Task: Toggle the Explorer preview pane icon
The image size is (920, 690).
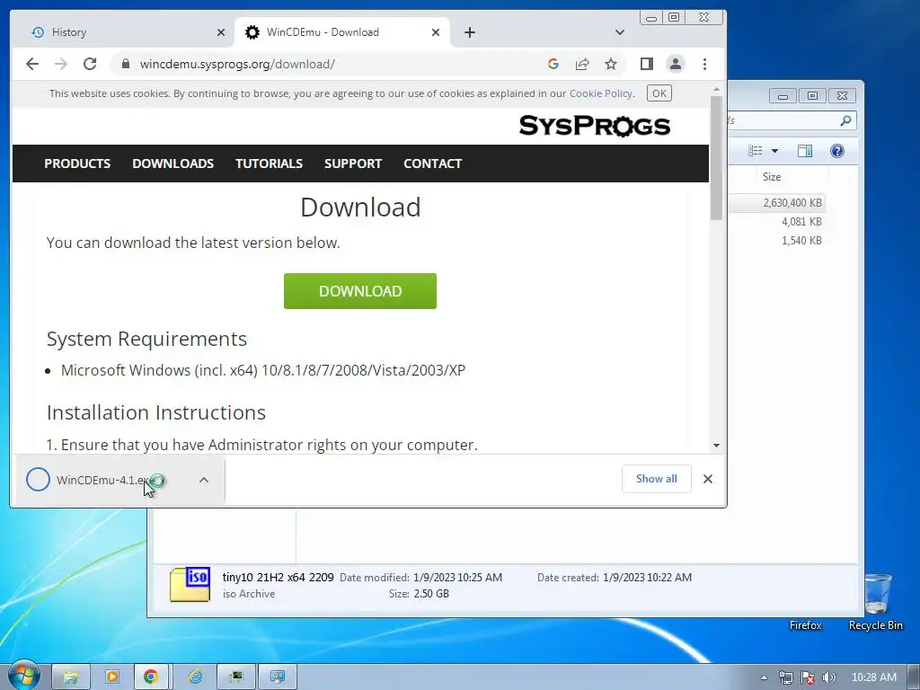Action: click(x=804, y=151)
